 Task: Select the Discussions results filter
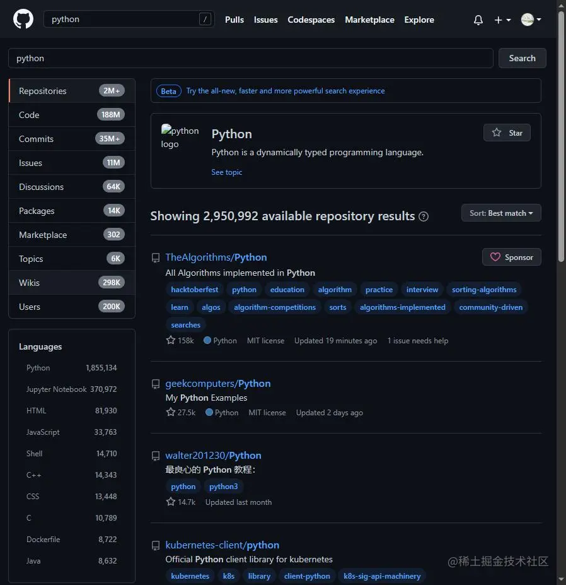[72, 187]
